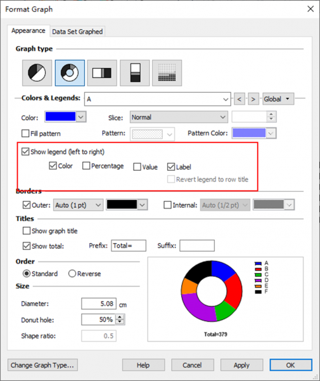320x381 pixels.
Task: Click the Apply button
Action: (x=241, y=365)
